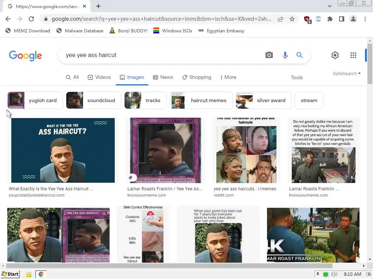Open the LAMAR ROAST FRANKLIN video thumbnail
Screen dimensions: 373x279
click(x=313, y=235)
